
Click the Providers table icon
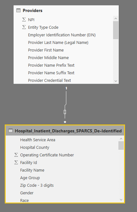pos(18,10)
